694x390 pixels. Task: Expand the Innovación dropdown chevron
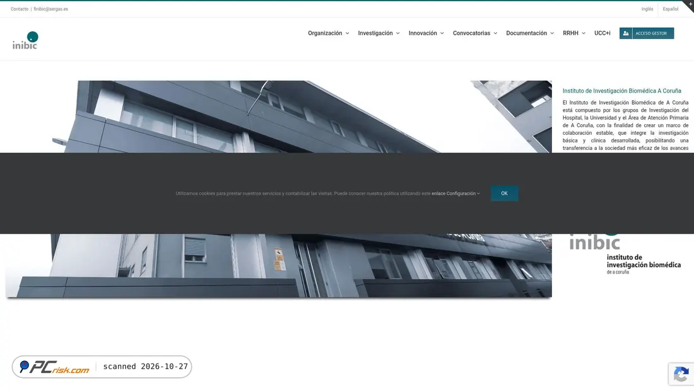[442, 33]
